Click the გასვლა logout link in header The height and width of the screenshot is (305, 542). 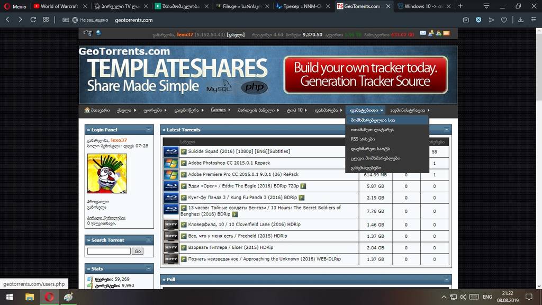236,34
